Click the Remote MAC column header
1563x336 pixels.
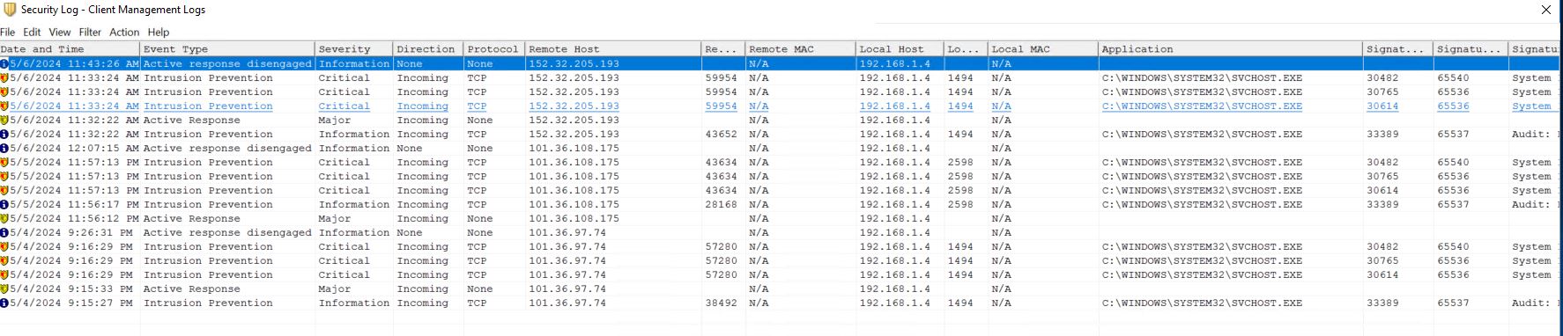click(801, 49)
